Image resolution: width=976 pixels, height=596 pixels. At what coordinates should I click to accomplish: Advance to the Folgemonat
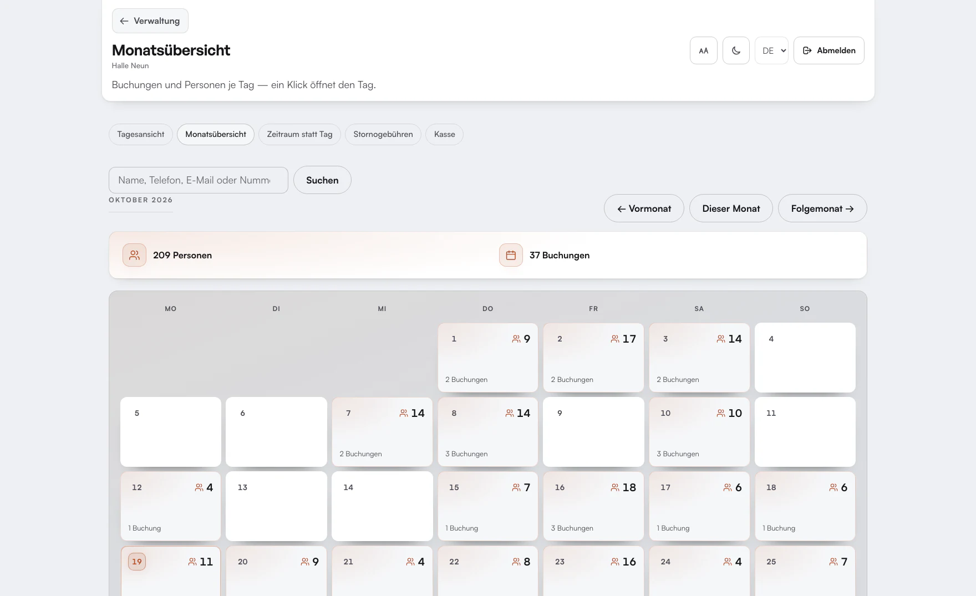click(x=822, y=208)
